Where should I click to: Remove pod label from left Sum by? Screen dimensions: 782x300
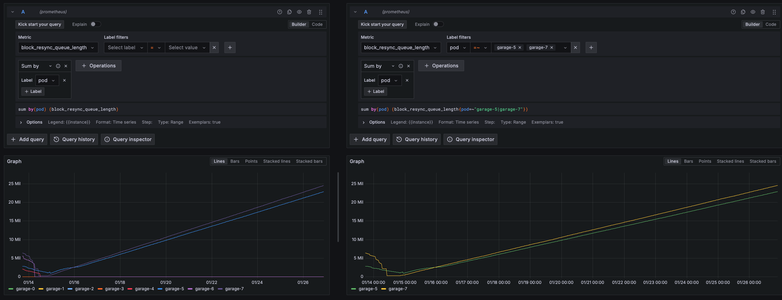[x=64, y=80]
